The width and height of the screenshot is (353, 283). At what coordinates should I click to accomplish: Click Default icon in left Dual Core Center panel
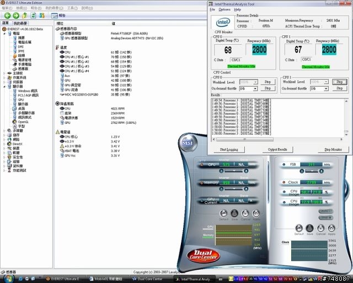223,213
